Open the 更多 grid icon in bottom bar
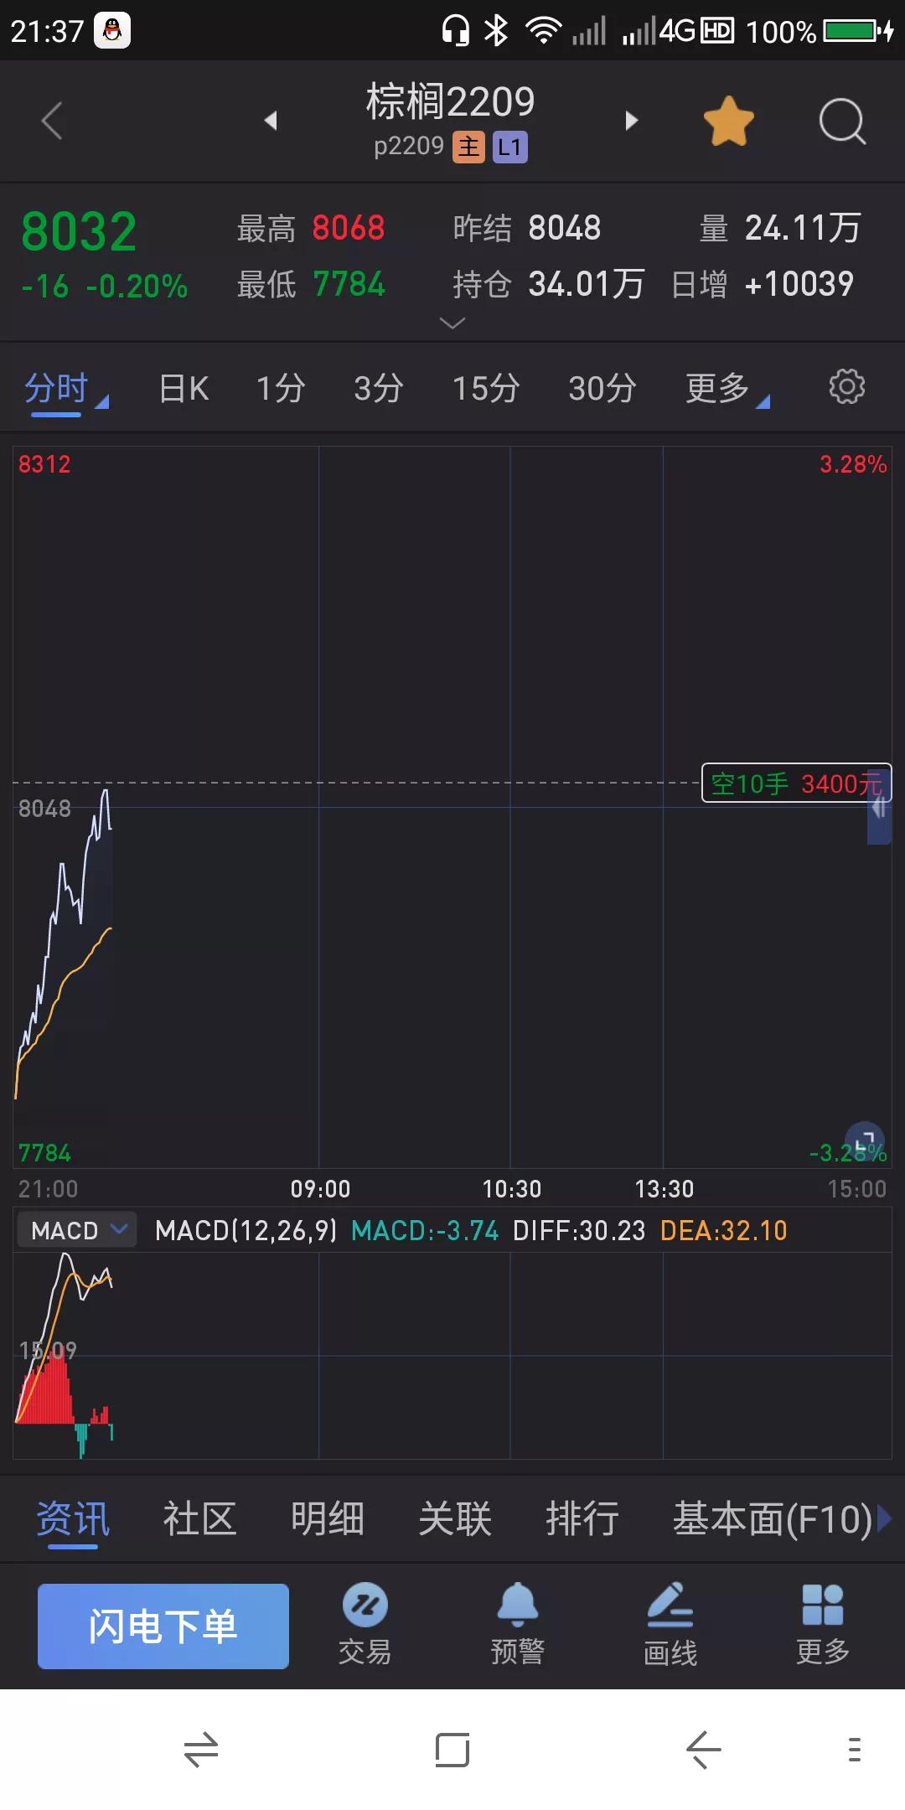This screenshot has width=905, height=1810. pos(823,1624)
